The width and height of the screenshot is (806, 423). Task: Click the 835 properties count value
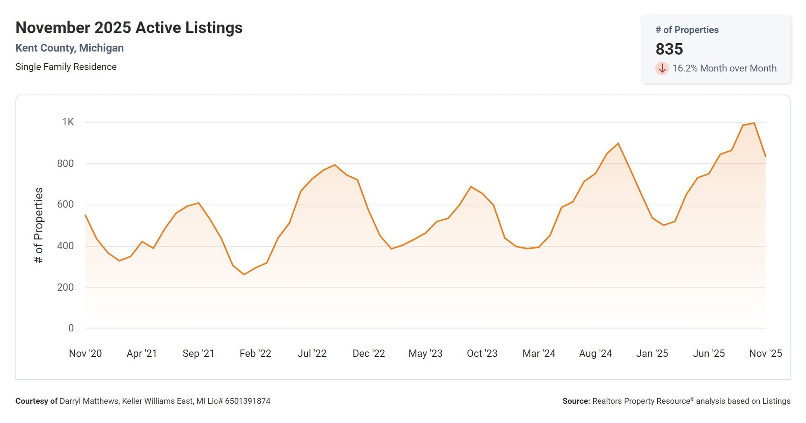pyautogui.click(x=669, y=49)
